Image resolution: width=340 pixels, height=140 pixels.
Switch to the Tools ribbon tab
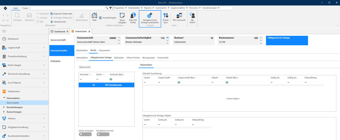(x=25, y=8)
